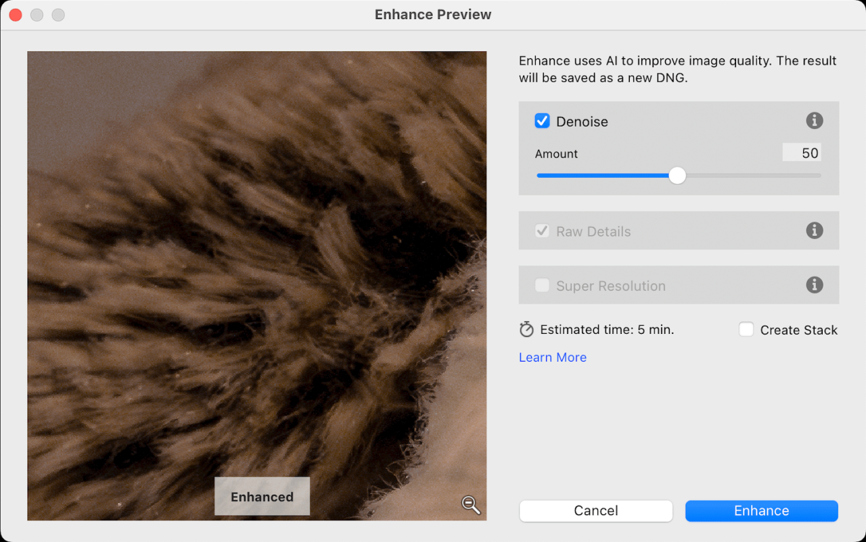The height and width of the screenshot is (542, 866).
Task: Click the Enhance AI description text
Action: (678, 69)
